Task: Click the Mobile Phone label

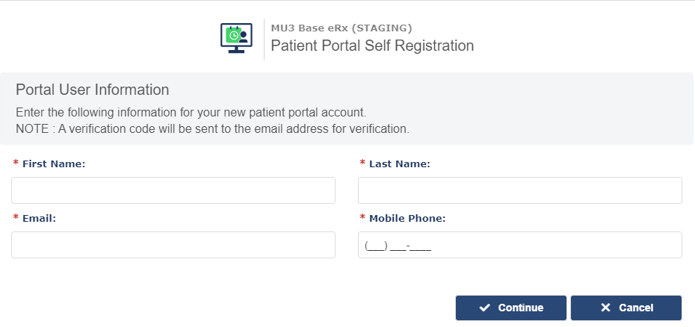Action: [x=407, y=219]
